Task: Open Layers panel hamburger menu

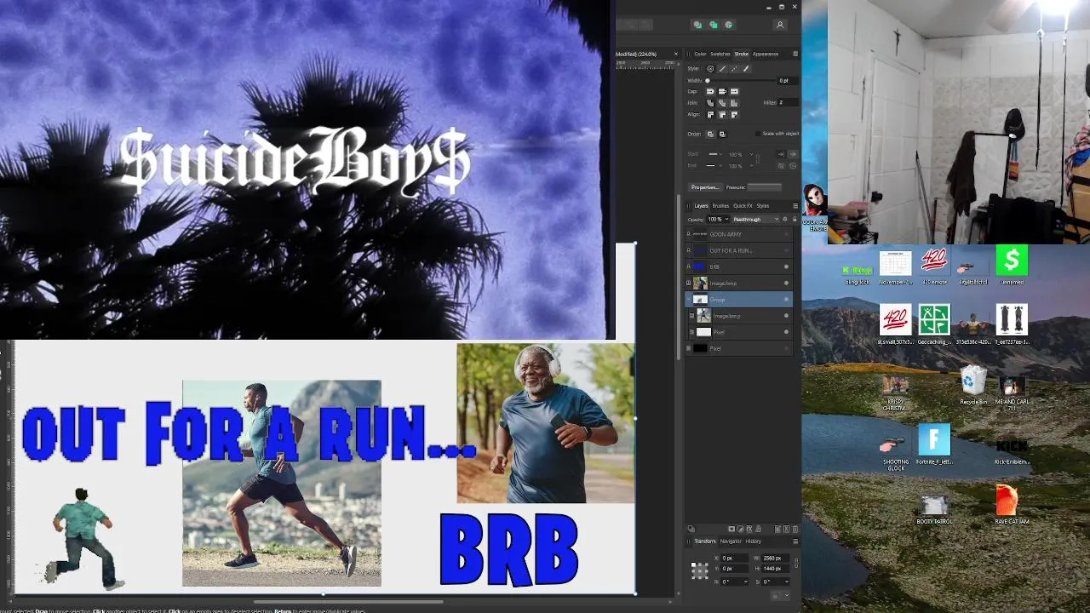Action: (x=795, y=206)
